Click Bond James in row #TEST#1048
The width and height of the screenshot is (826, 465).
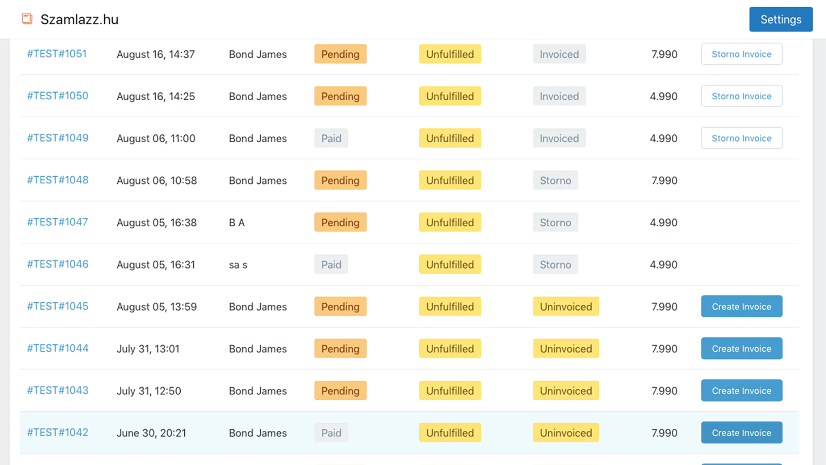point(258,180)
